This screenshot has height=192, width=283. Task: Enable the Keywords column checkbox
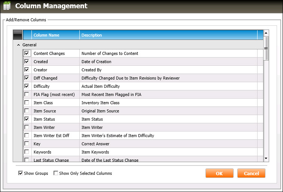(27, 152)
